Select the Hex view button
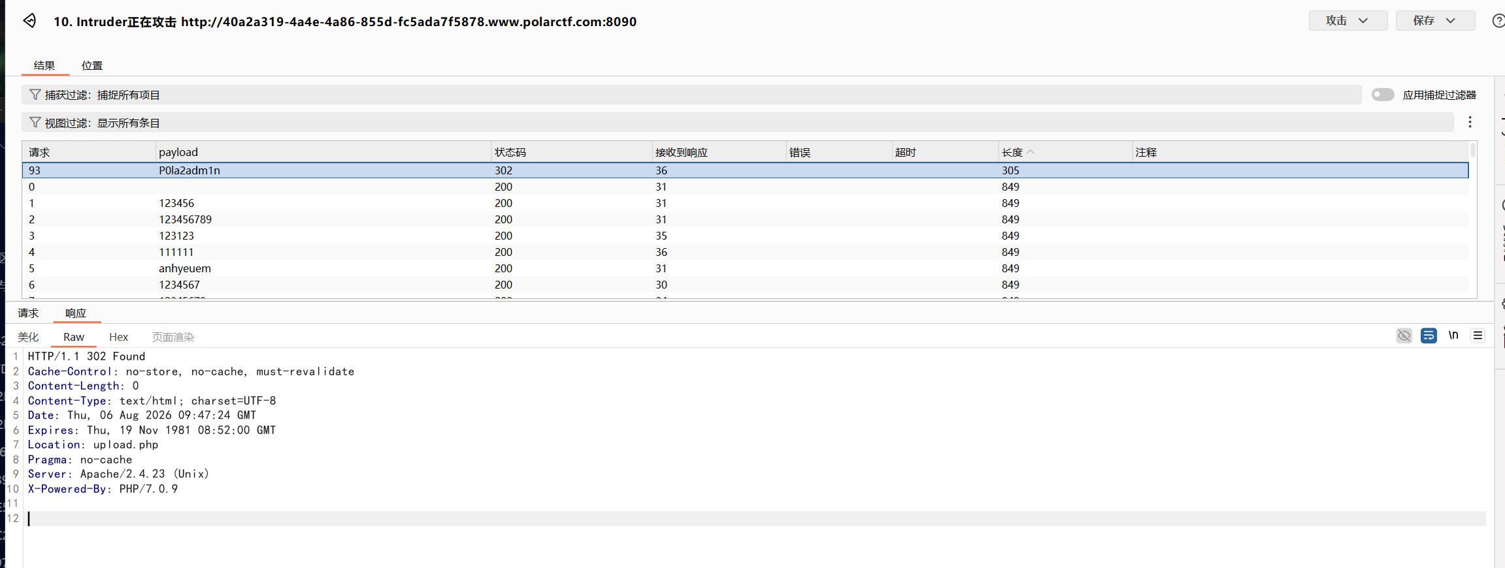 click(118, 337)
